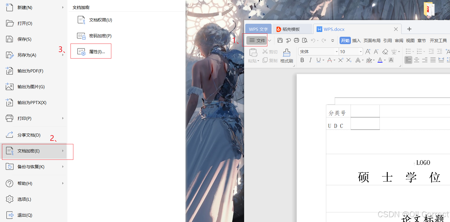Open Print Preview icon in toolbar
The width and height of the screenshot is (450, 222).
pyautogui.click(x=305, y=40)
